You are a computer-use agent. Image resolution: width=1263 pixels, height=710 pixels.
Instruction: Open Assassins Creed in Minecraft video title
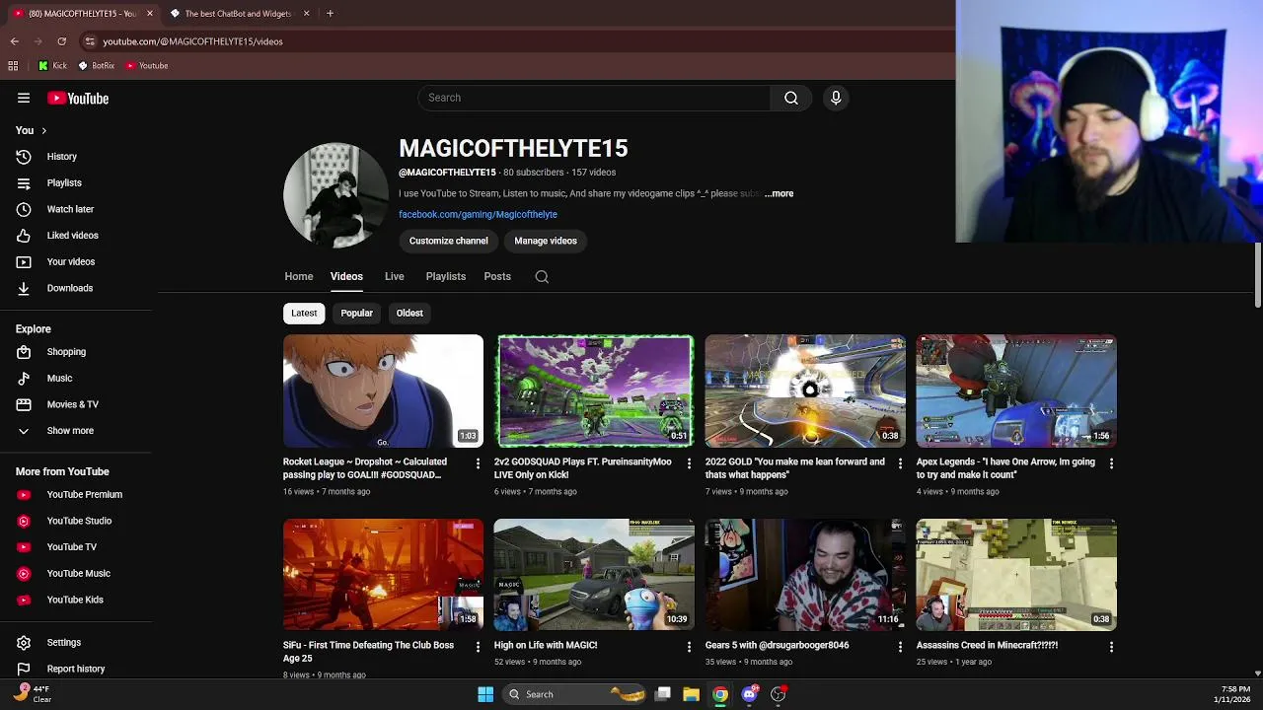click(x=987, y=645)
